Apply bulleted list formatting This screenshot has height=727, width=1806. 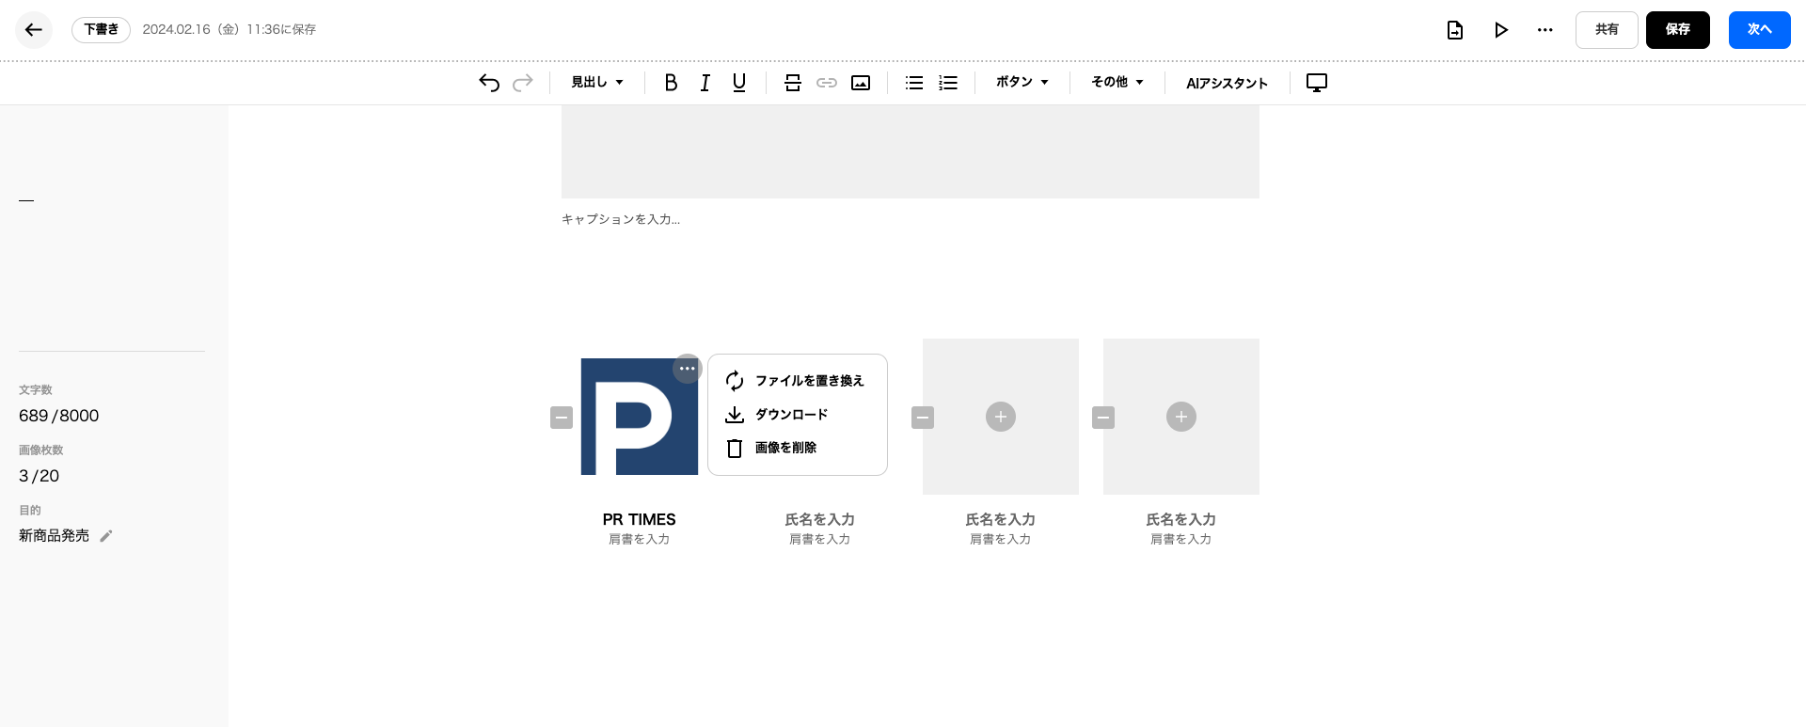[914, 83]
